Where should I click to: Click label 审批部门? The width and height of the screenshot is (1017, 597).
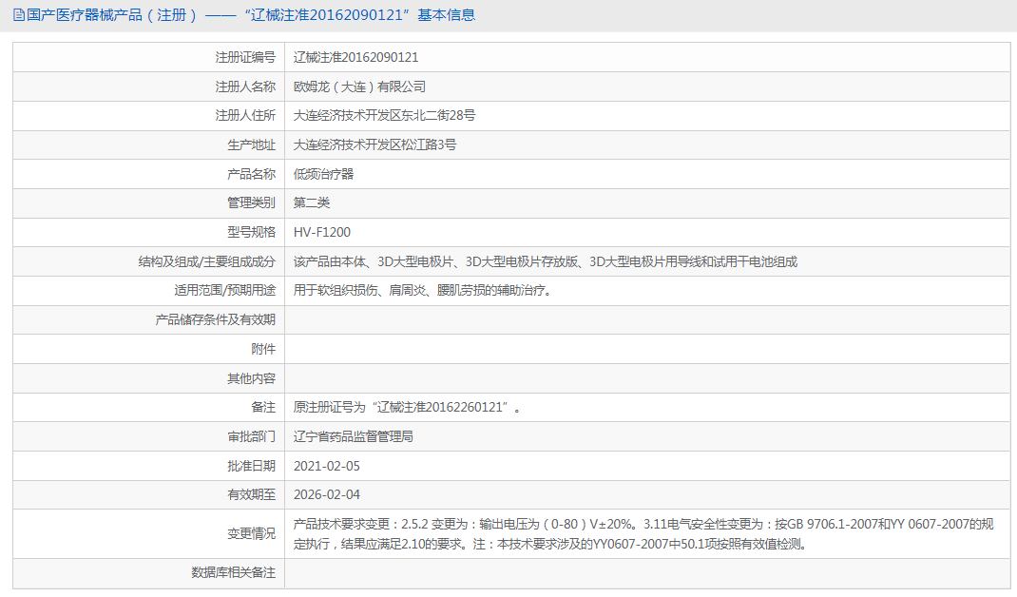tap(251, 436)
